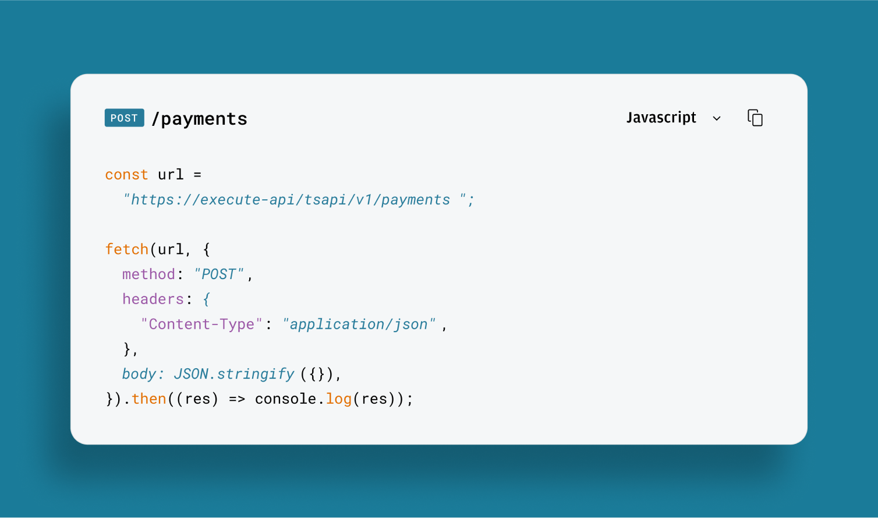Click the console object in the last line
This screenshot has height=518, width=878.
click(x=285, y=399)
